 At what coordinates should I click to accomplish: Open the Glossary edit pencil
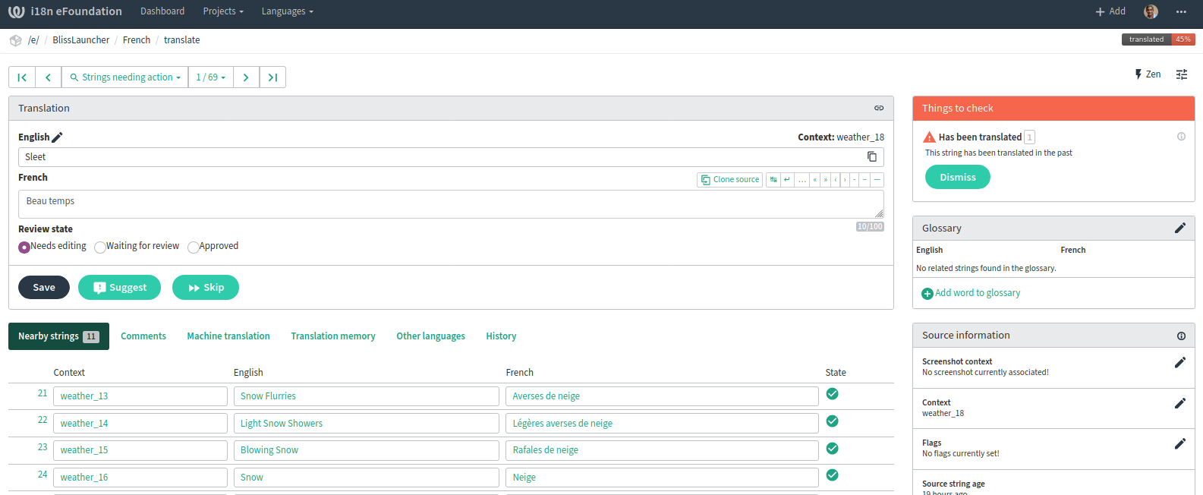(x=1179, y=228)
